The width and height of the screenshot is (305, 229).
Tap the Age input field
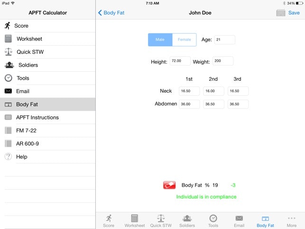[224, 40]
